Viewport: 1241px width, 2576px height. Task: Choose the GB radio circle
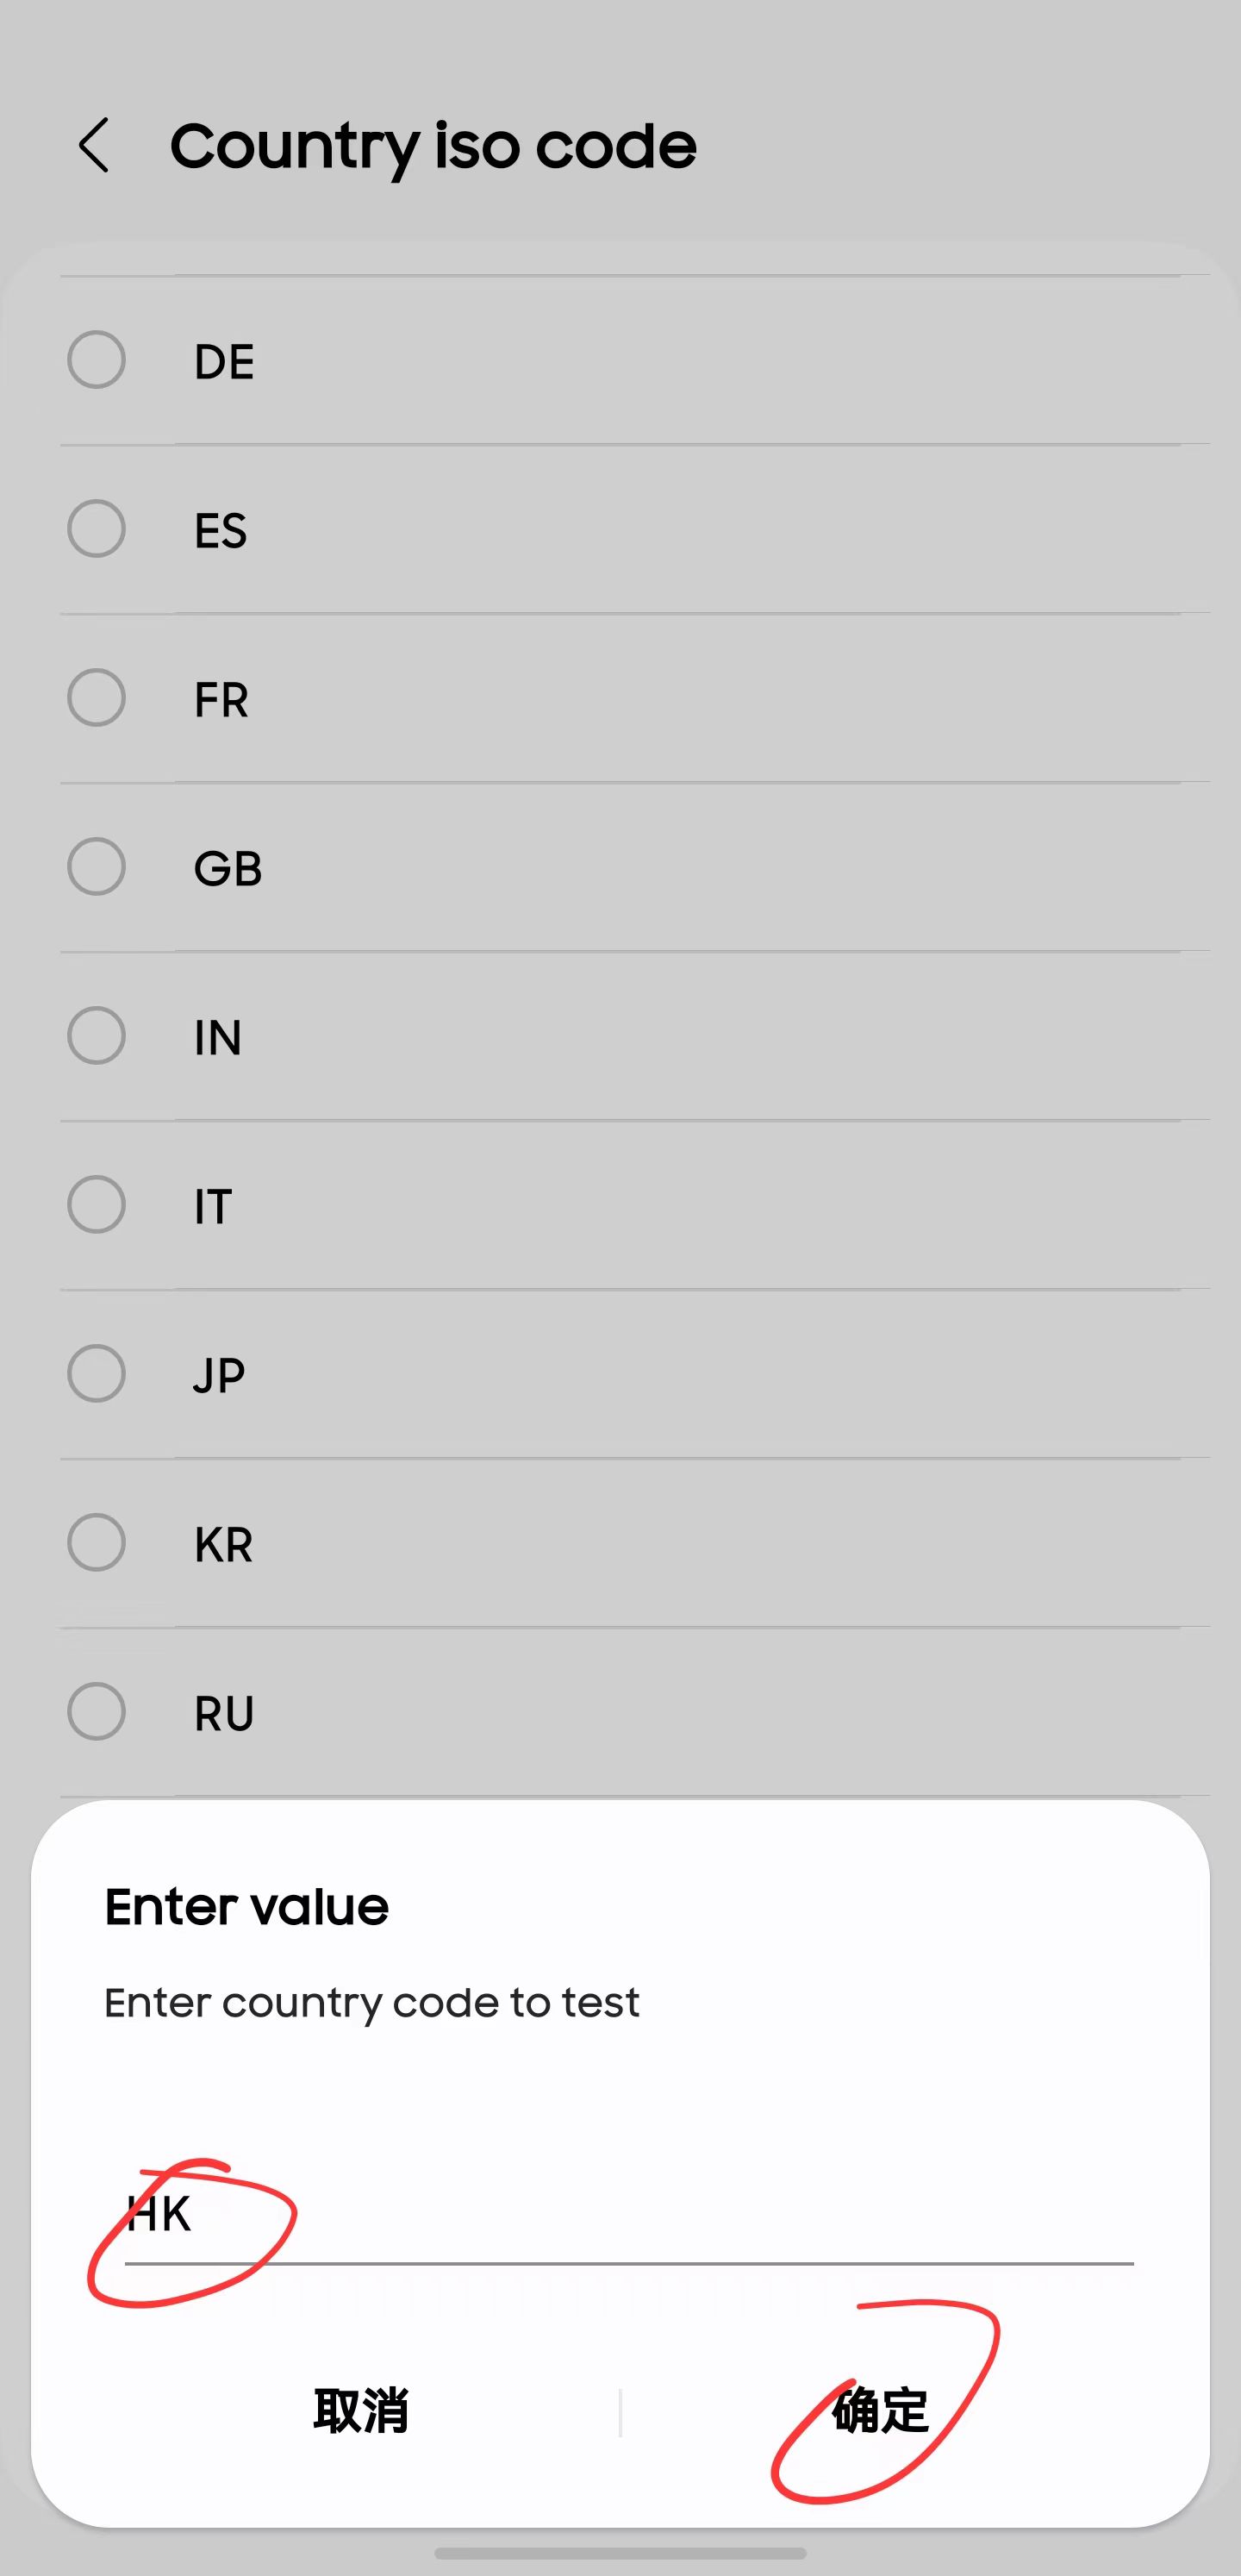coord(96,867)
